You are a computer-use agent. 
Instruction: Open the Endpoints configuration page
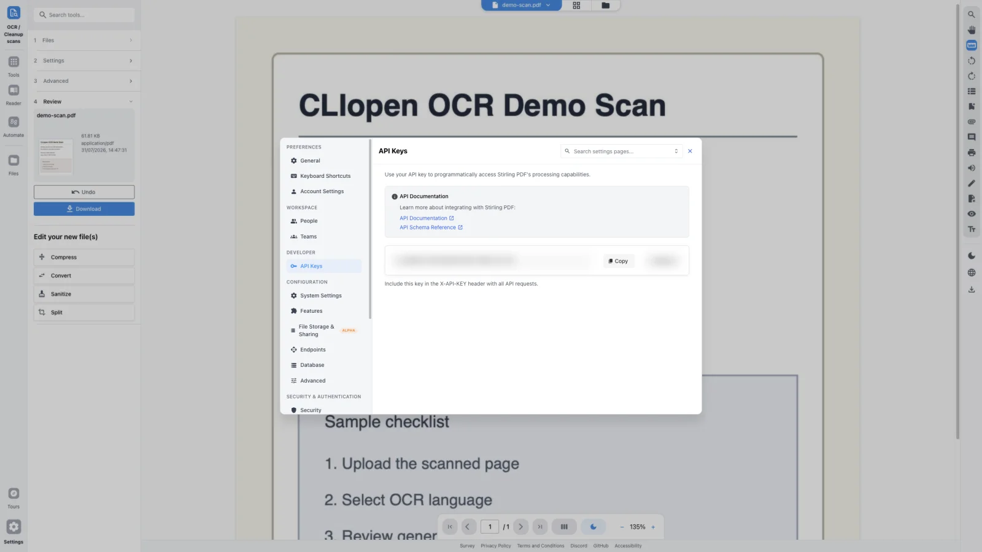[324, 350]
